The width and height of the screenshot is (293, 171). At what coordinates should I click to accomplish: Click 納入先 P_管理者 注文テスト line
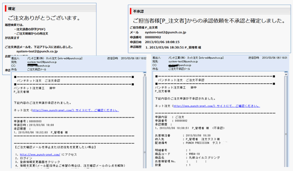point(188,139)
